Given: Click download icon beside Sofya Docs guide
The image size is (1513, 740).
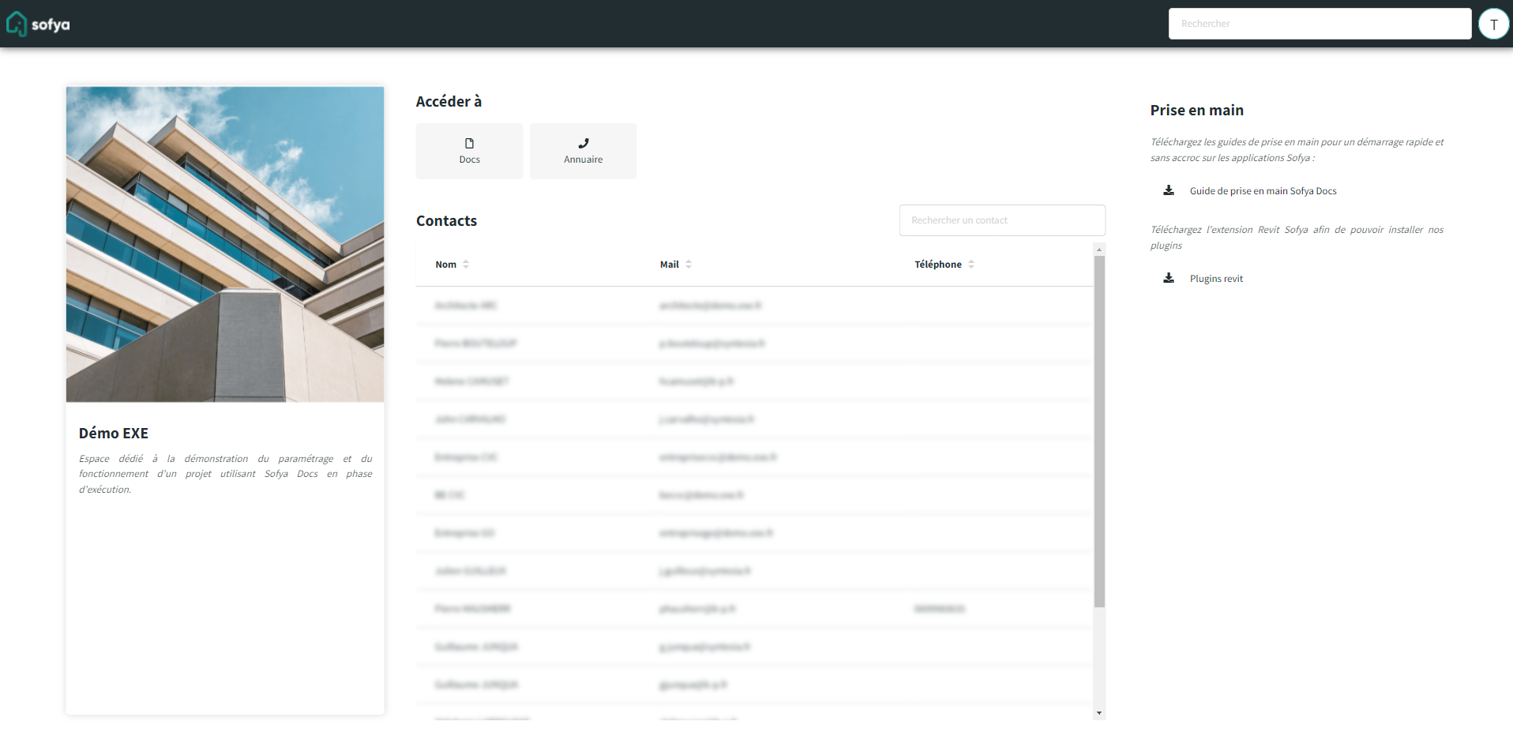Looking at the screenshot, I should coord(1169,190).
